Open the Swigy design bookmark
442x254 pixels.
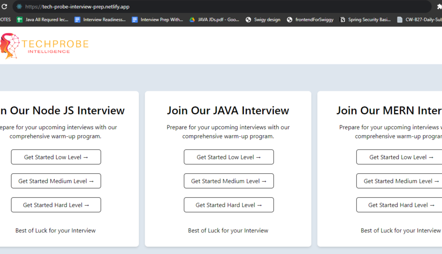pos(263,19)
